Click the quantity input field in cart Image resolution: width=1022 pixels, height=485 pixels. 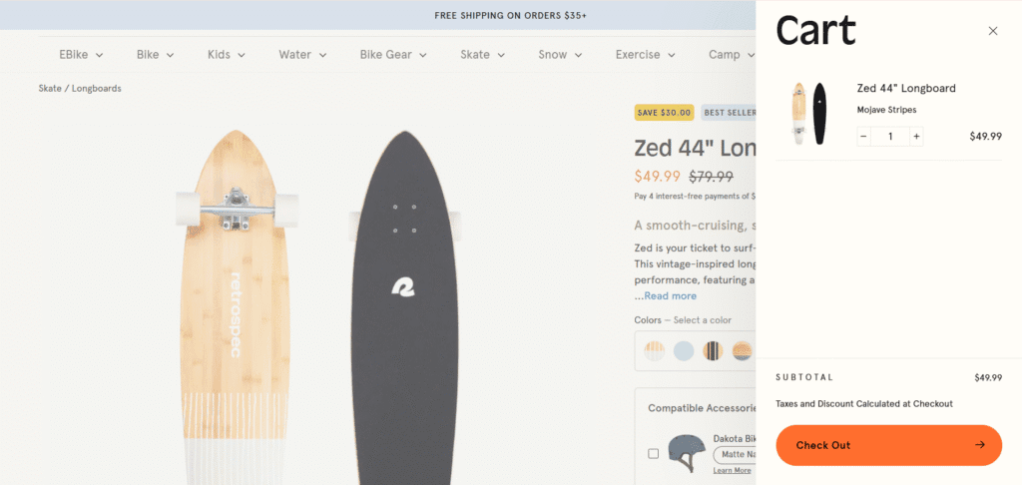(889, 137)
